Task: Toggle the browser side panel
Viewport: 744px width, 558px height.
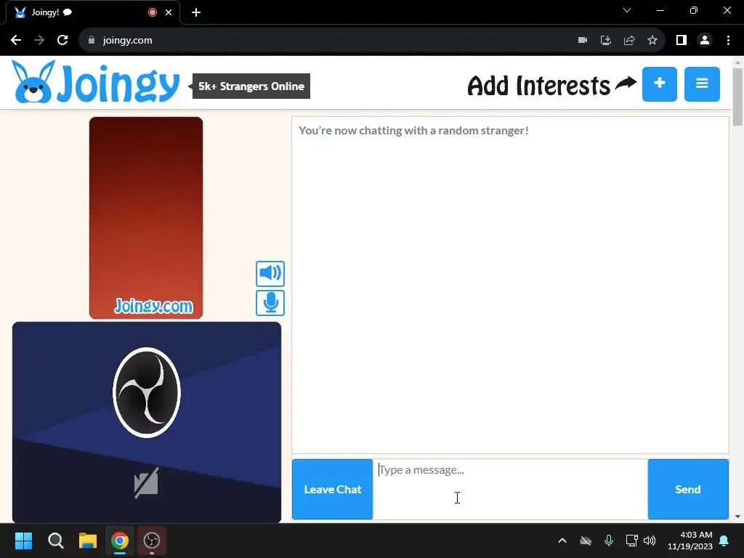Action: pyautogui.click(x=682, y=41)
